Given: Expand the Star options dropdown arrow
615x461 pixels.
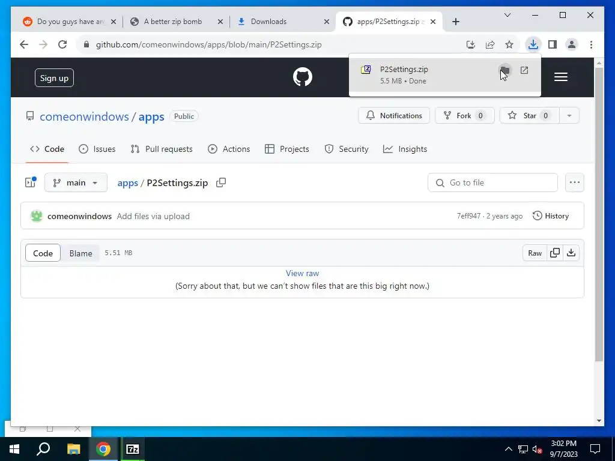Looking at the screenshot, I should 569,116.
